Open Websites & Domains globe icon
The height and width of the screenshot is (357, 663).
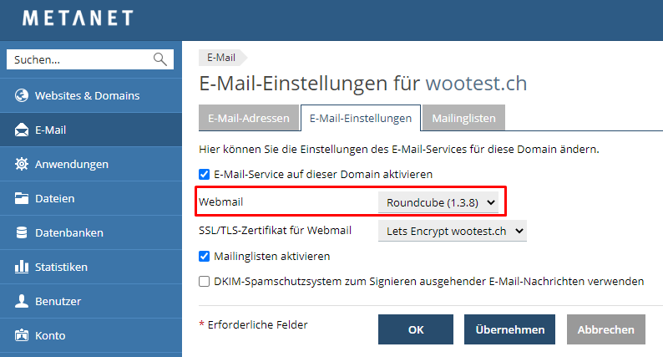[22, 95]
